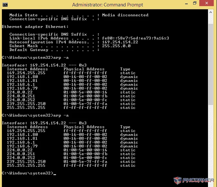Click the final C:\Windows\system32> prompt with cursor
Image resolution: width=217 pixels, height=187 pixels.
point(29,173)
